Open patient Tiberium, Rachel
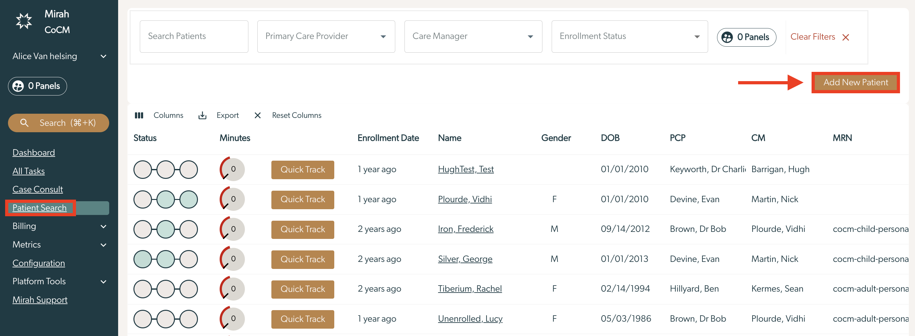 (x=470, y=288)
